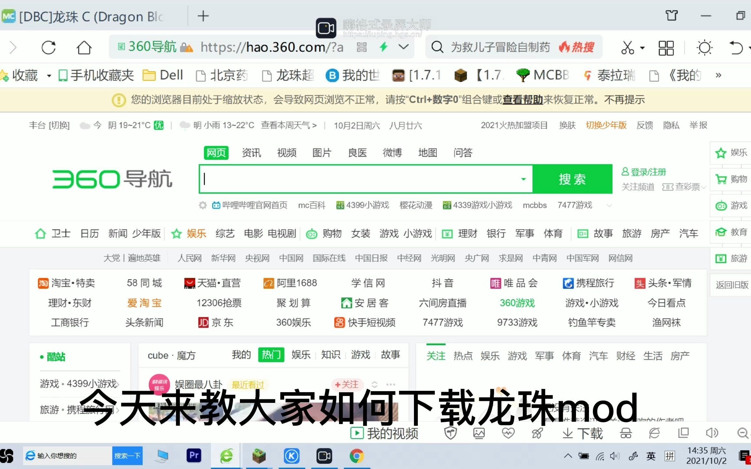Open the split-screen grid icon
Viewport: 751px width, 469px height.
(666, 48)
